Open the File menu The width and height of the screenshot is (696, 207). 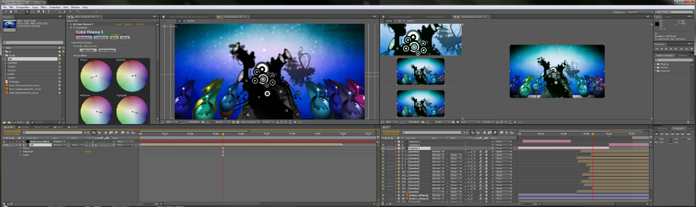[5, 7]
